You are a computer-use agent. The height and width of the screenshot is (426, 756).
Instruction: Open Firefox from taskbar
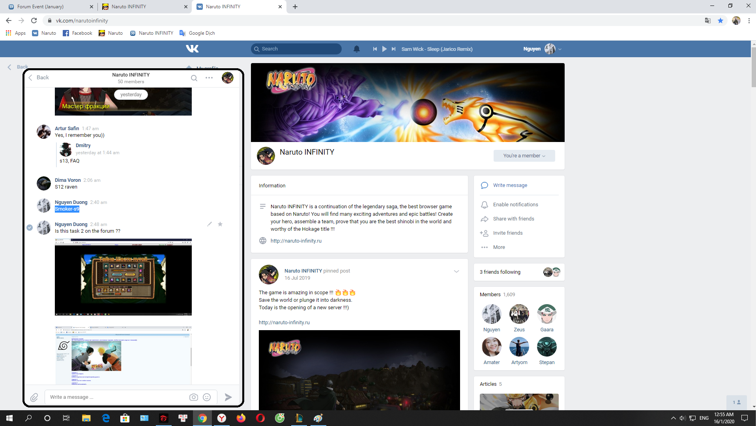point(241,418)
